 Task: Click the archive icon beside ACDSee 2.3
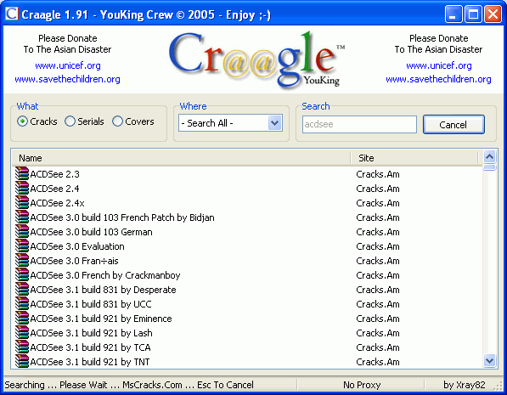click(x=22, y=173)
